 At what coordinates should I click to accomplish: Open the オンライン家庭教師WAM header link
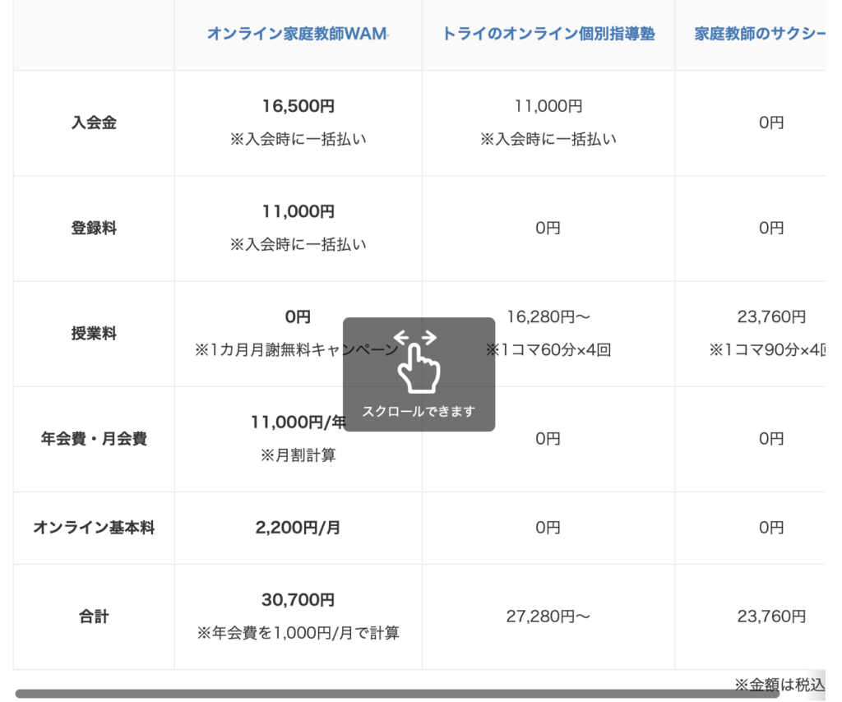point(297,34)
